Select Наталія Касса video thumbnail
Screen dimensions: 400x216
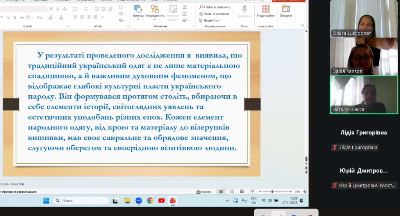(364, 95)
